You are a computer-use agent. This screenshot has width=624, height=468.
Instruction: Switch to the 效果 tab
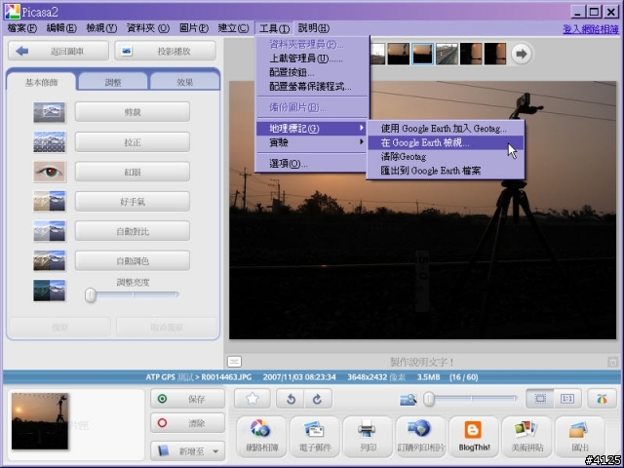(x=184, y=82)
